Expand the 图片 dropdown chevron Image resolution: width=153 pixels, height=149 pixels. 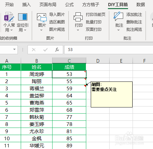[x=41, y=30]
